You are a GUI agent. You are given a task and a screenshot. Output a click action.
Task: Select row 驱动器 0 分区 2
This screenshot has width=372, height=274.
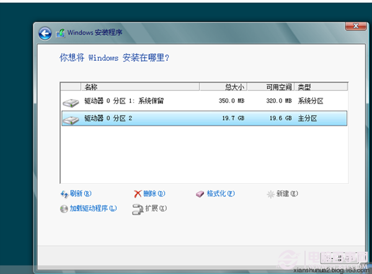[x=204, y=118]
